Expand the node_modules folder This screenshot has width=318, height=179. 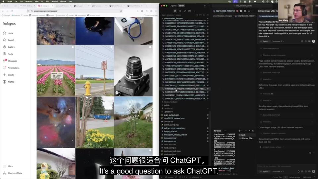(x=171, y=102)
